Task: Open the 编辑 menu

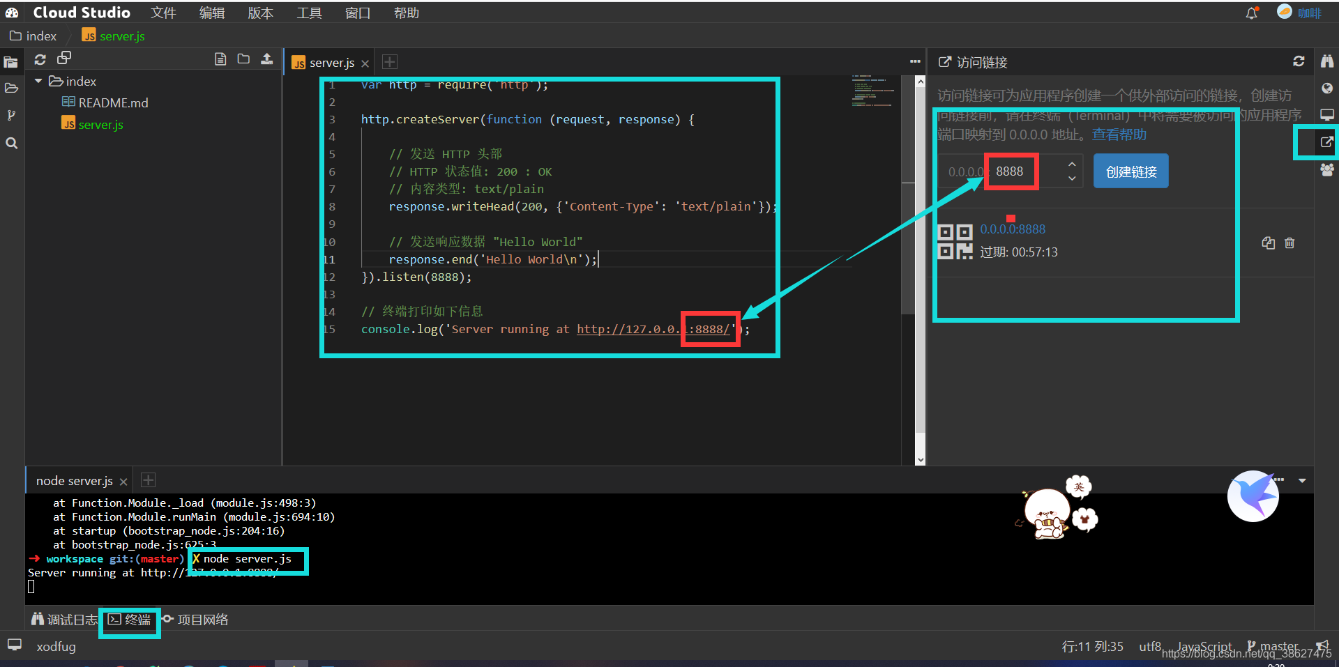Action: tap(212, 13)
